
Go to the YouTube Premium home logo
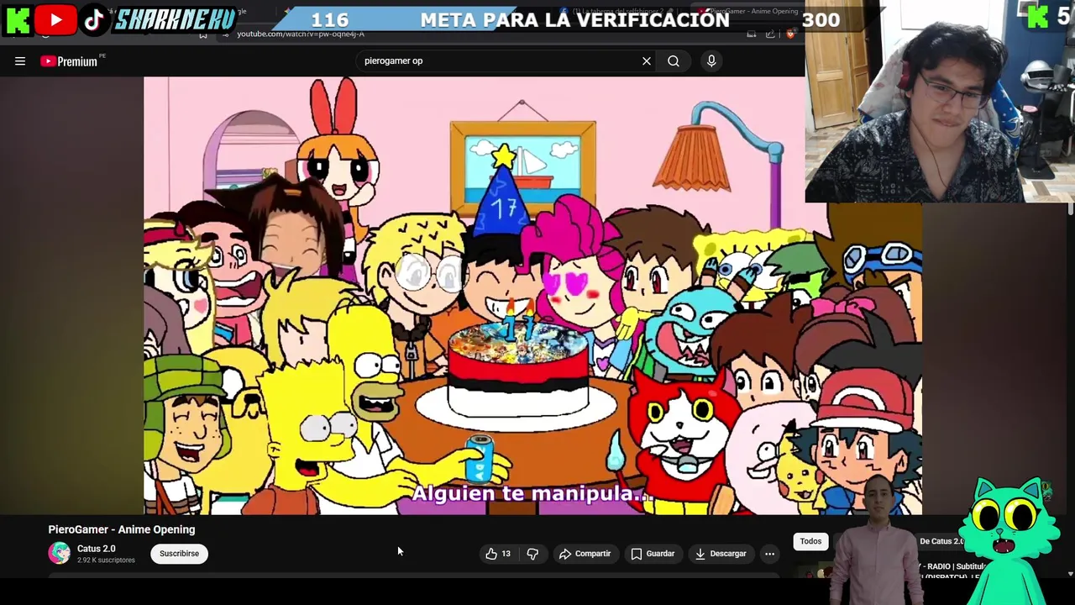[69, 60]
